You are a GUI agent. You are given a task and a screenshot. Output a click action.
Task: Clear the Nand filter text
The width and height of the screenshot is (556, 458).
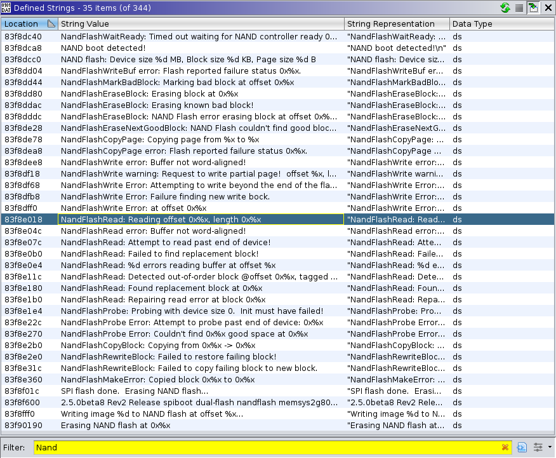(505, 447)
